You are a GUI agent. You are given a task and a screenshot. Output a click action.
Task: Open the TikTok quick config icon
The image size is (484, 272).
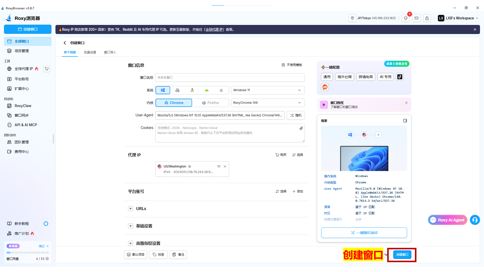pos(400,77)
